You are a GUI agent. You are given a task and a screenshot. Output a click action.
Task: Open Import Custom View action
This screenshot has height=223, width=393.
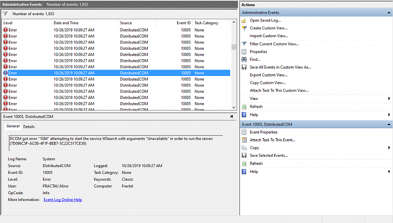pyautogui.click(x=269, y=36)
